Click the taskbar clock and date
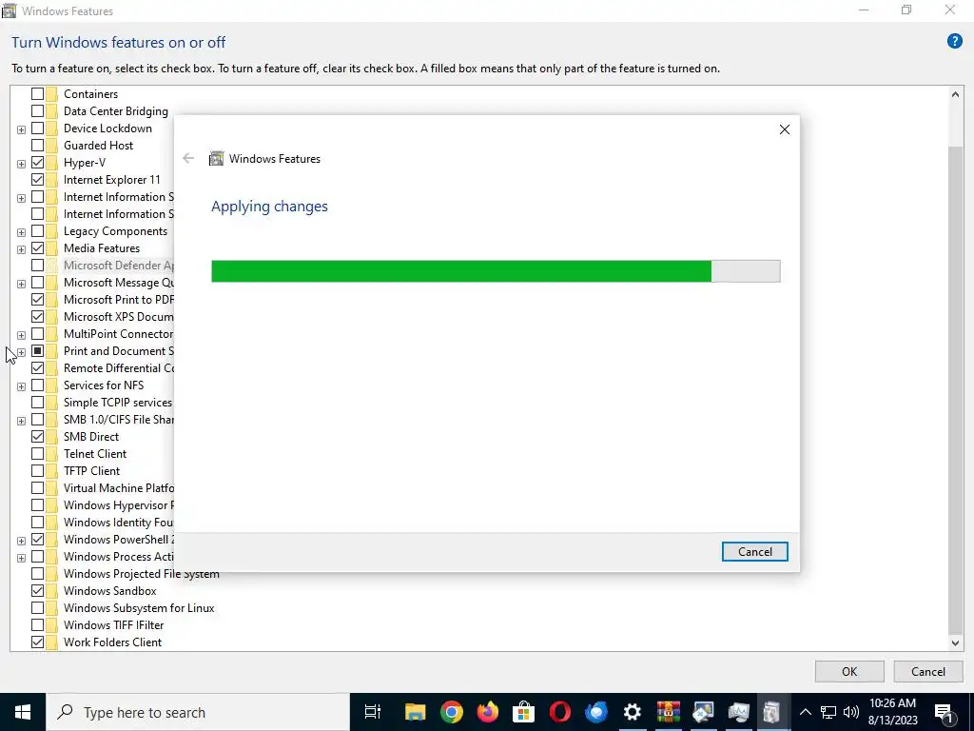This screenshot has height=731, width=974. 892,712
